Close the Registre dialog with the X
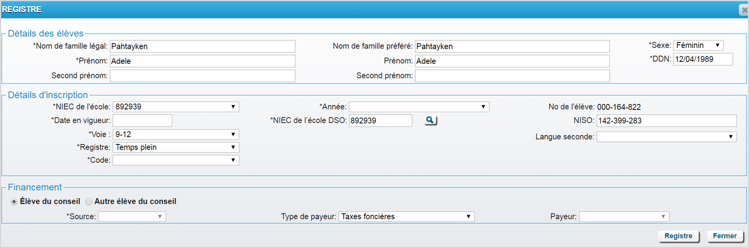Viewport: 749px width, 248px height. point(744,10)
